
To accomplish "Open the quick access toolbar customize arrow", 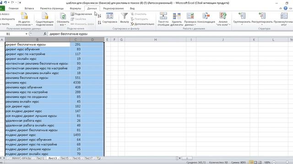I will click(x=20, y=3).
